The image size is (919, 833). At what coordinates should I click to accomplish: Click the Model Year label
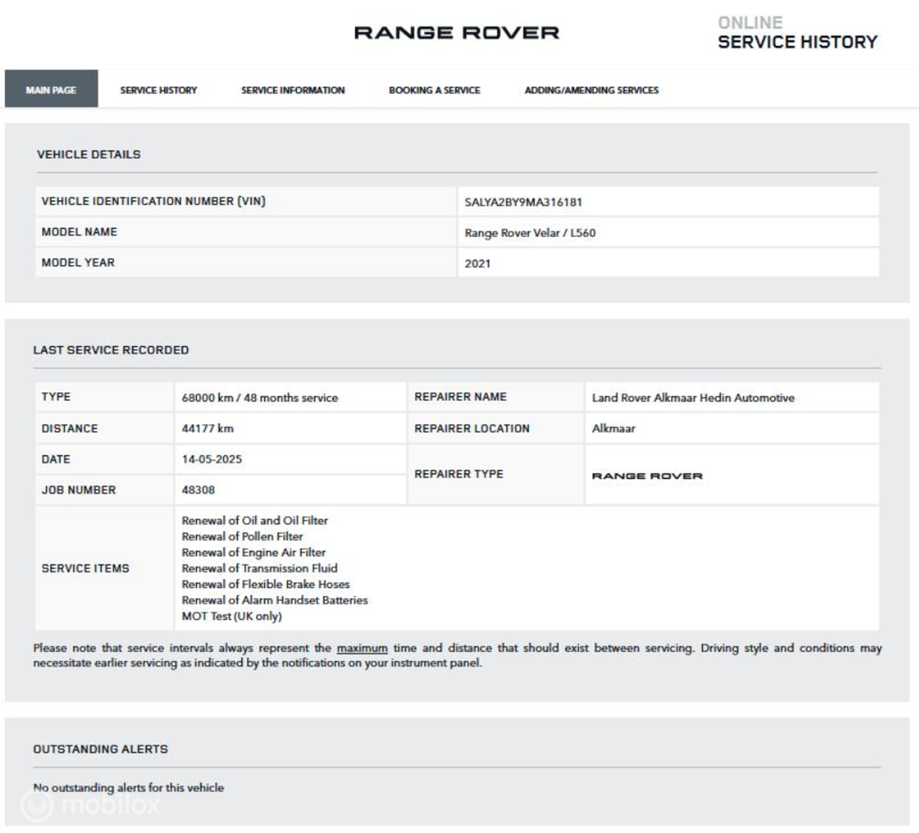click(78, 263)
